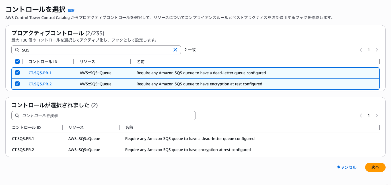Screen dimensions: 391x185
Task: Click the コントロール ID header in selected controls table
Action: [x=26, y=128]
